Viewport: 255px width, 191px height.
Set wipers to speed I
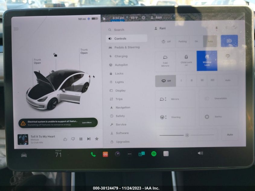pos(181,81)
